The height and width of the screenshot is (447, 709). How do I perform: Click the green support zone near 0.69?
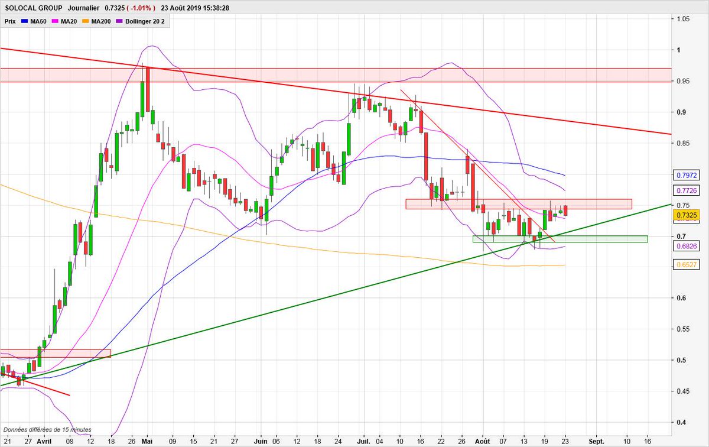(x=560, y=239)
